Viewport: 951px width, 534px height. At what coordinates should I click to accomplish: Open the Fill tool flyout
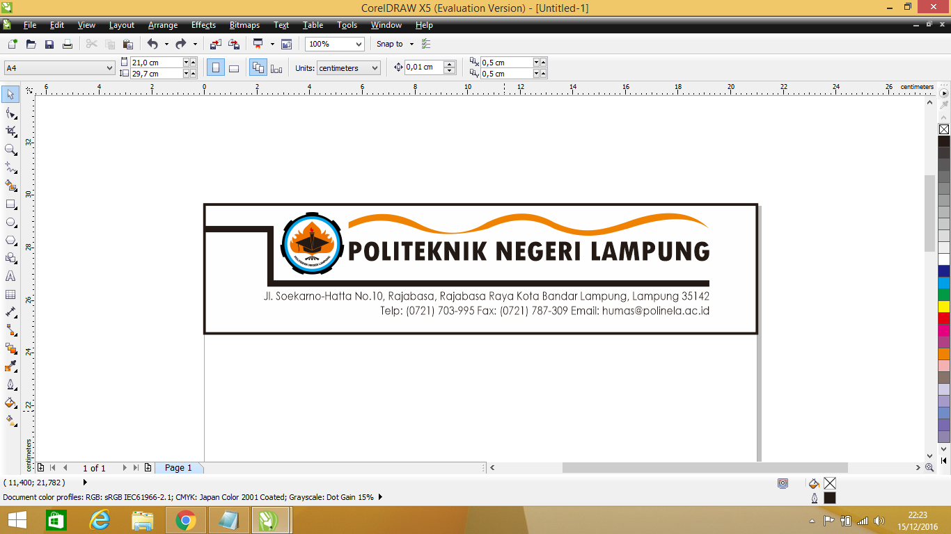10,403
